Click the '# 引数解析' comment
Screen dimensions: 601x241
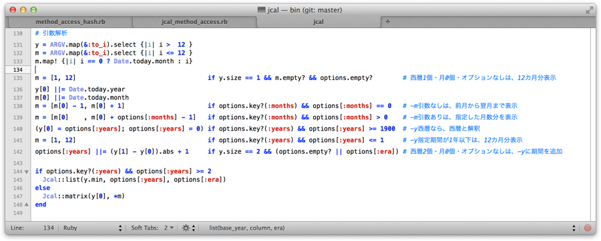(x=51, y=33)
